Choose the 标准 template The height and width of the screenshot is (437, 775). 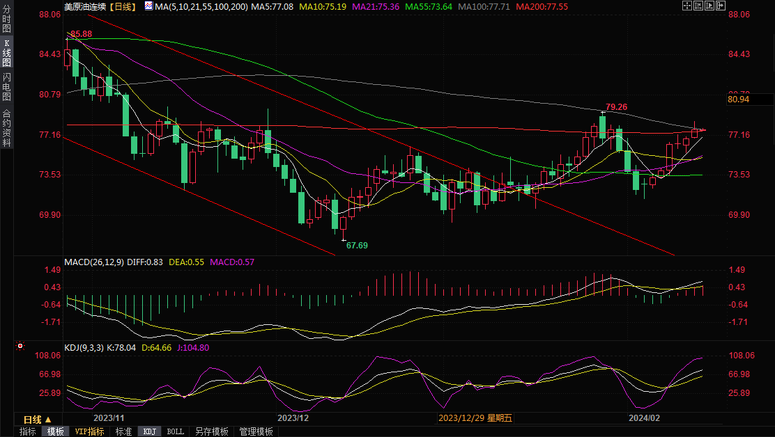123,431
